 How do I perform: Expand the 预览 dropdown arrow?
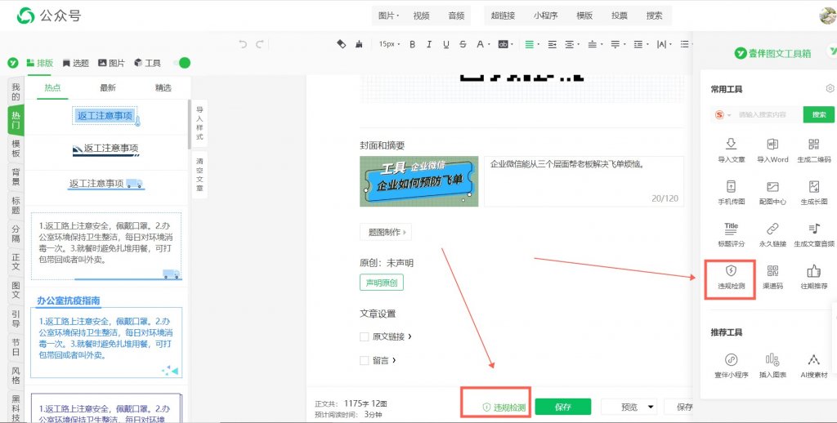coord(651,407)
